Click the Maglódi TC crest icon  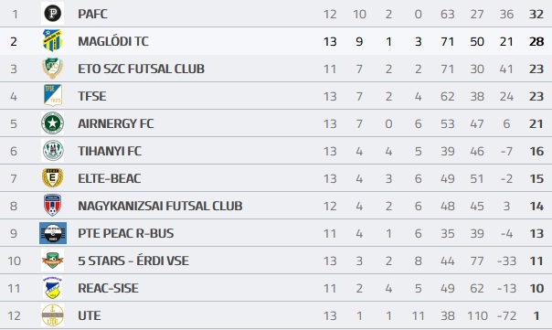pyautogui.click(x=52, y=41)
